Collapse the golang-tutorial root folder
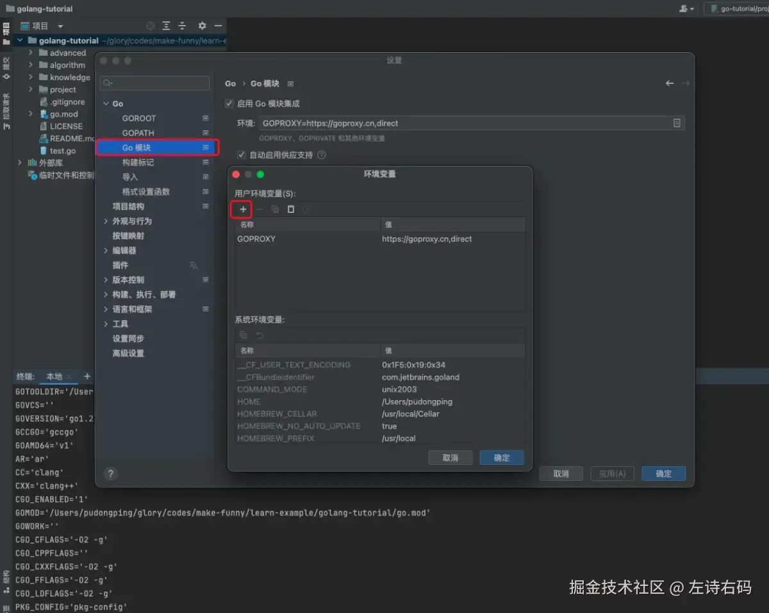This screenshot has width=769, height=613. 21,40
